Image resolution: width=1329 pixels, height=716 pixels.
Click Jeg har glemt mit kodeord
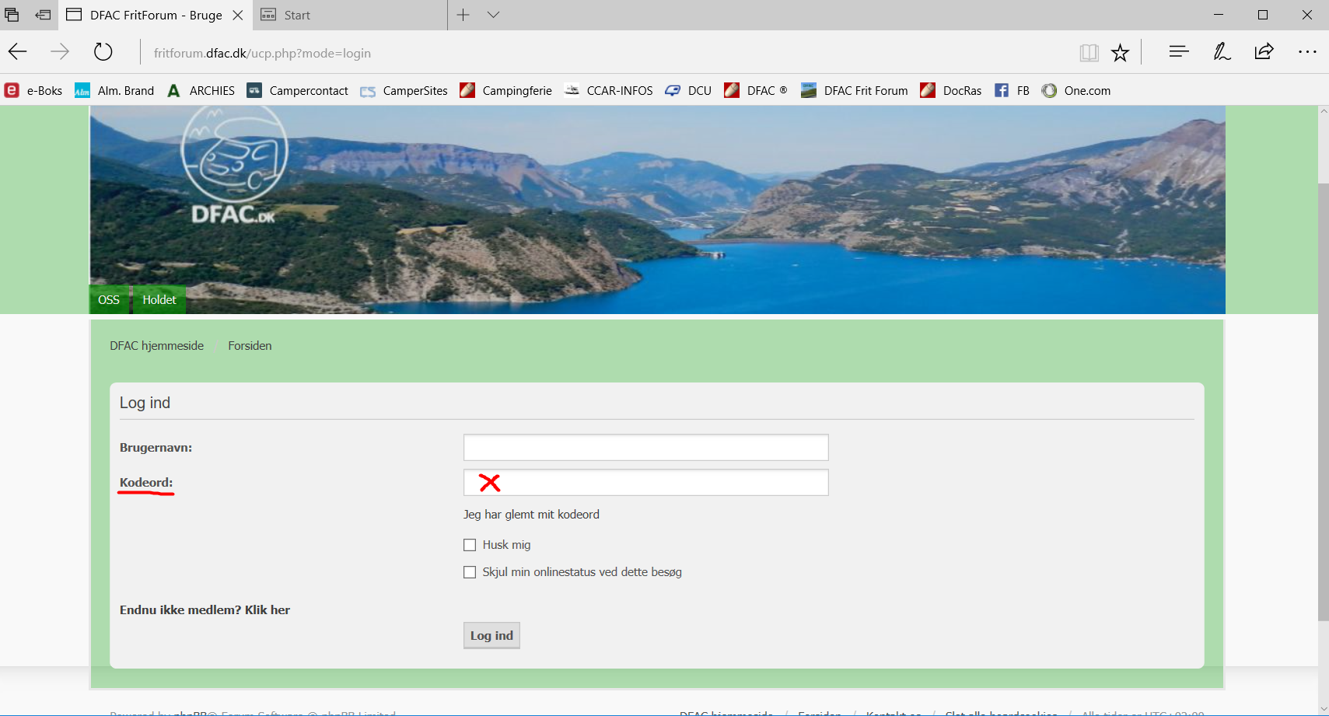pyautogui.click(x=531, y=515)
